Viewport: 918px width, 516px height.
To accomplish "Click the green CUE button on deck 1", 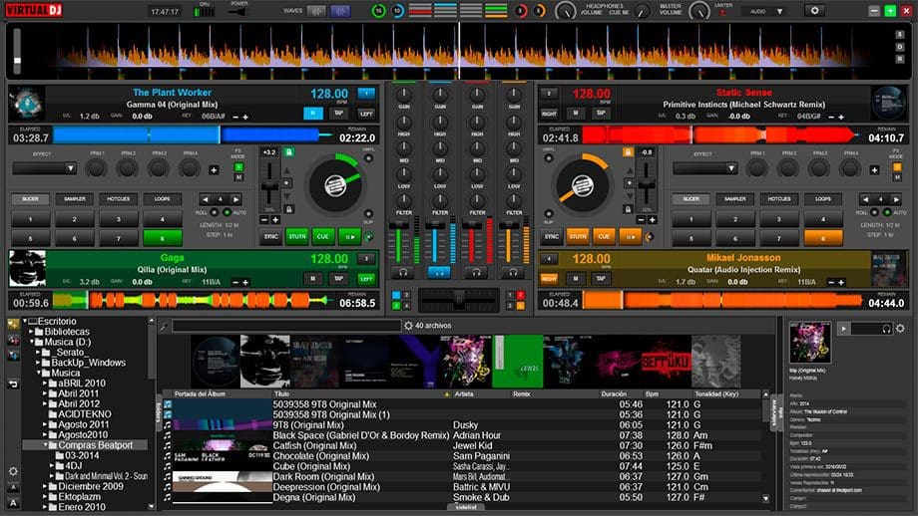I will click(x=322, y=237).
